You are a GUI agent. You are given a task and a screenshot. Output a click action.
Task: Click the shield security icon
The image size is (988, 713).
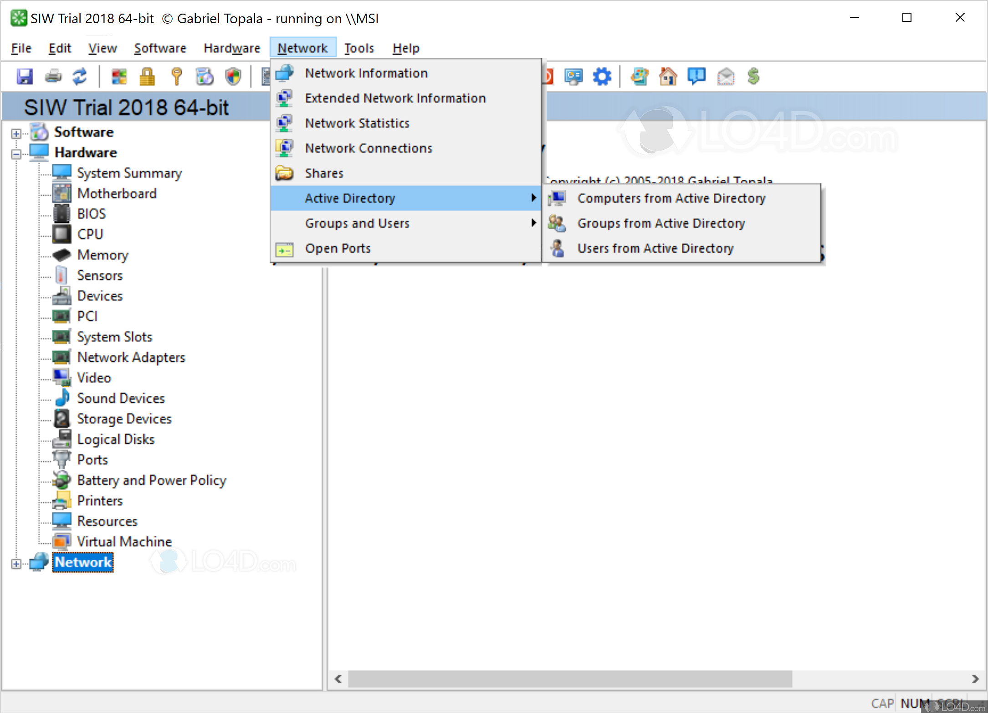coord(233,76)
